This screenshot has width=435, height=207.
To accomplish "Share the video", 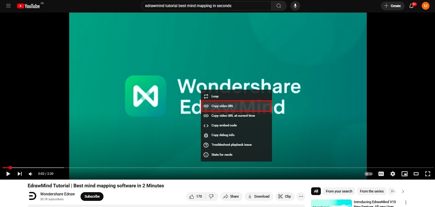I will pos(231,196).
